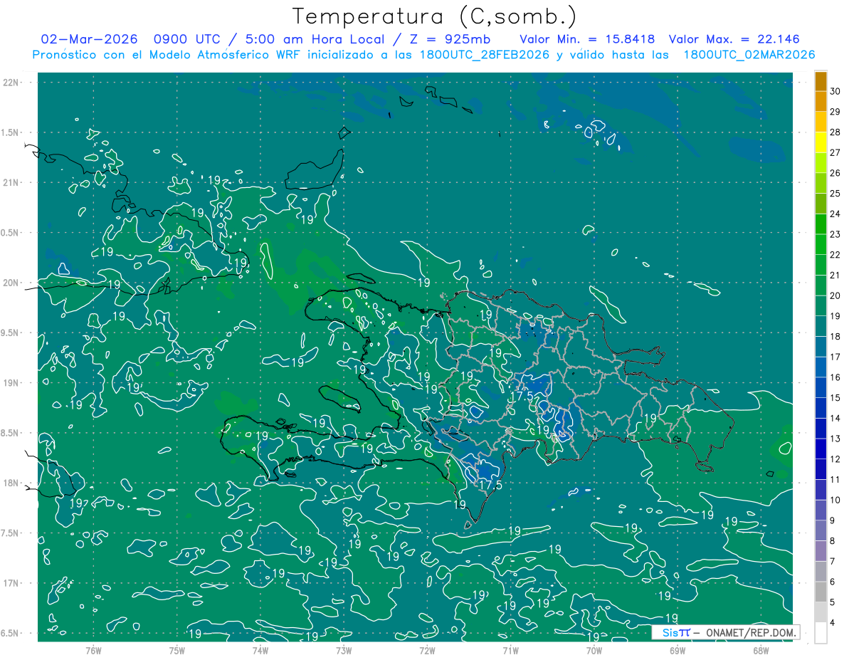Click the "20N" latitude axis label

[x=9, y=283]
